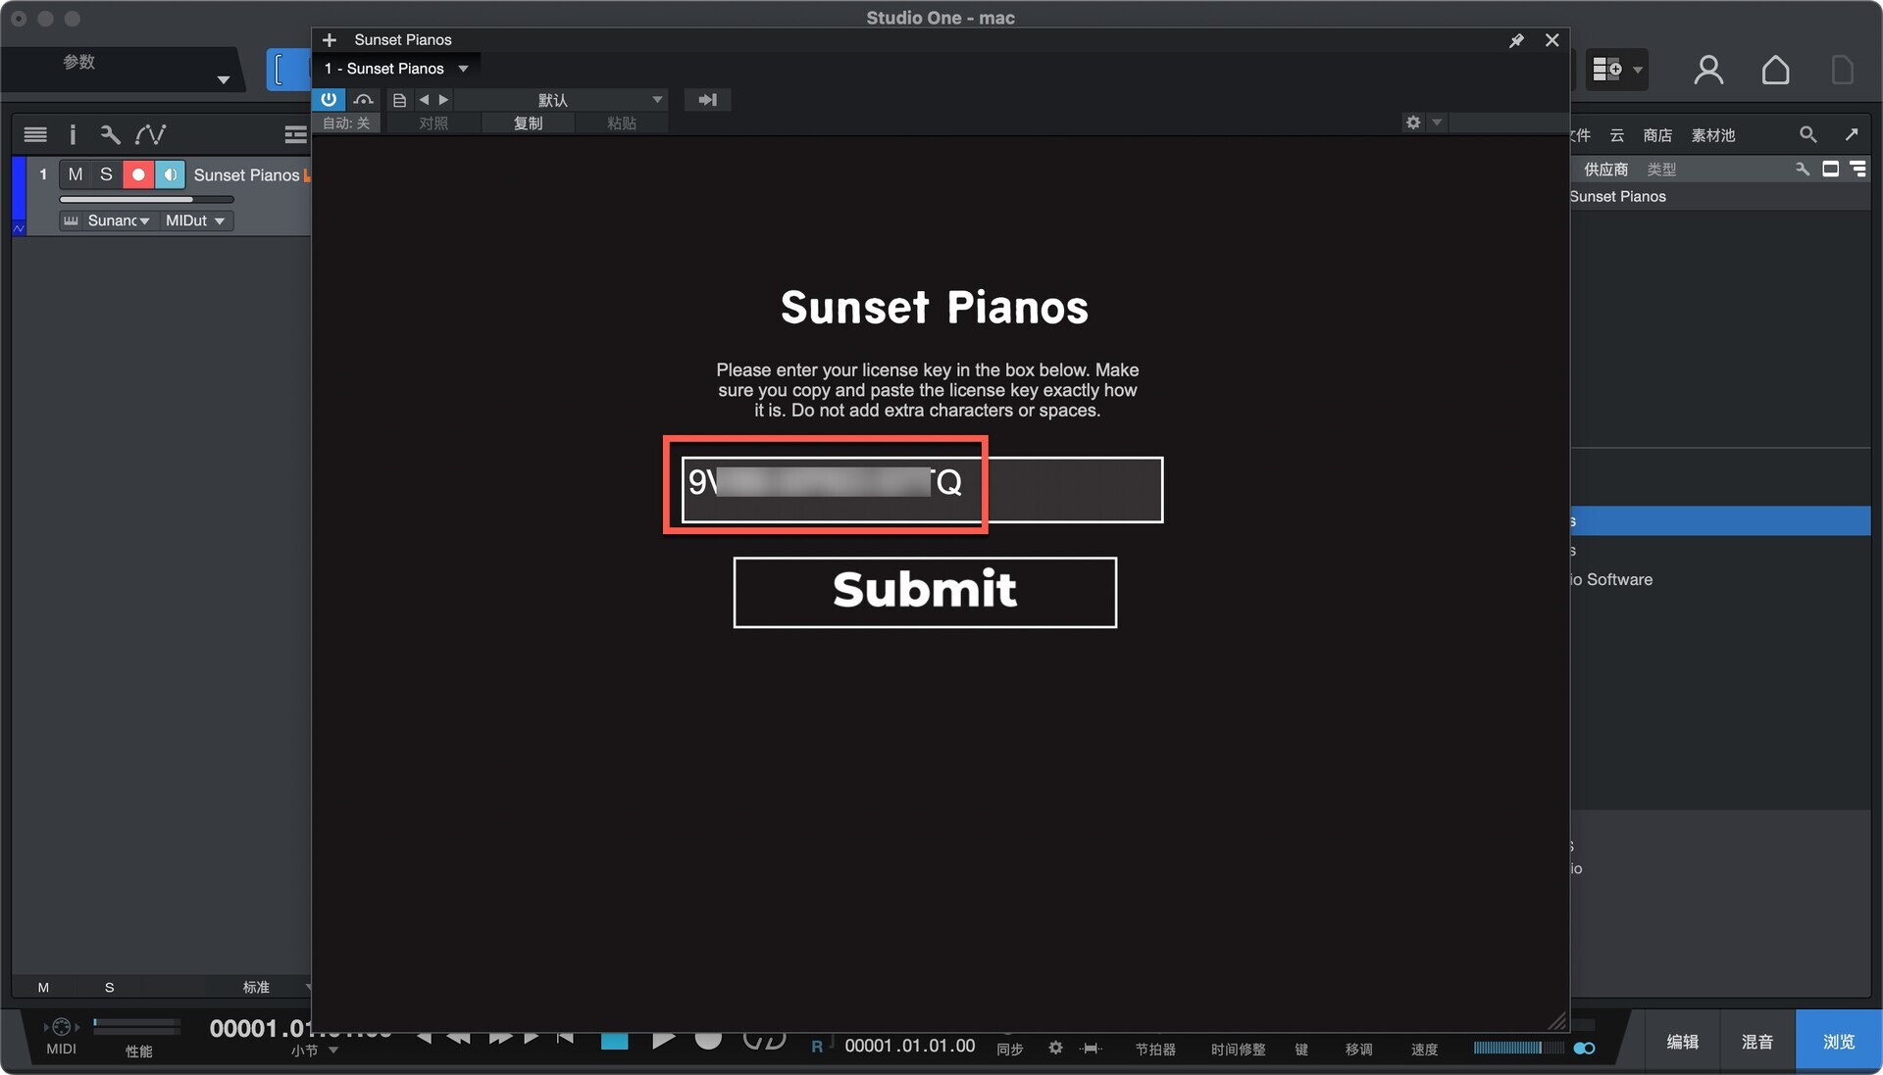Screen dimensions: 1883x1075
Task: Solo track 1 with the S button
Action: [106, 174]
